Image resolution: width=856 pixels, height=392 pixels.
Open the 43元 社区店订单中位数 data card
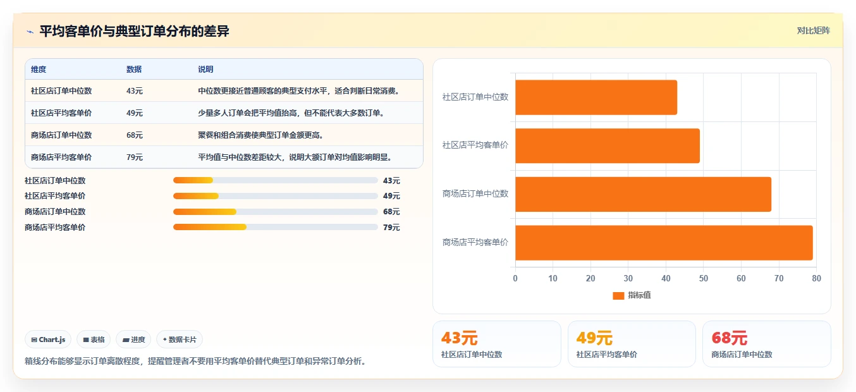[497, 344]
